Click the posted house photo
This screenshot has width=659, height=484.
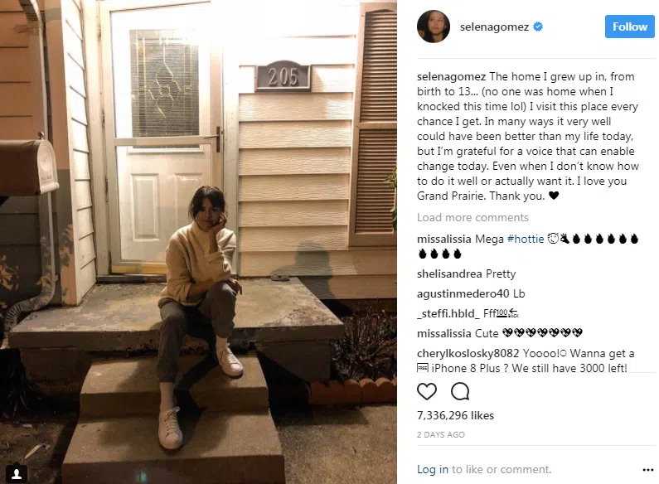(198, 242)
